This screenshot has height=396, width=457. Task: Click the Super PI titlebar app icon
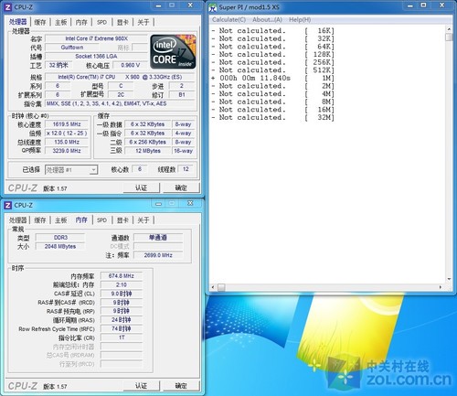213,7
